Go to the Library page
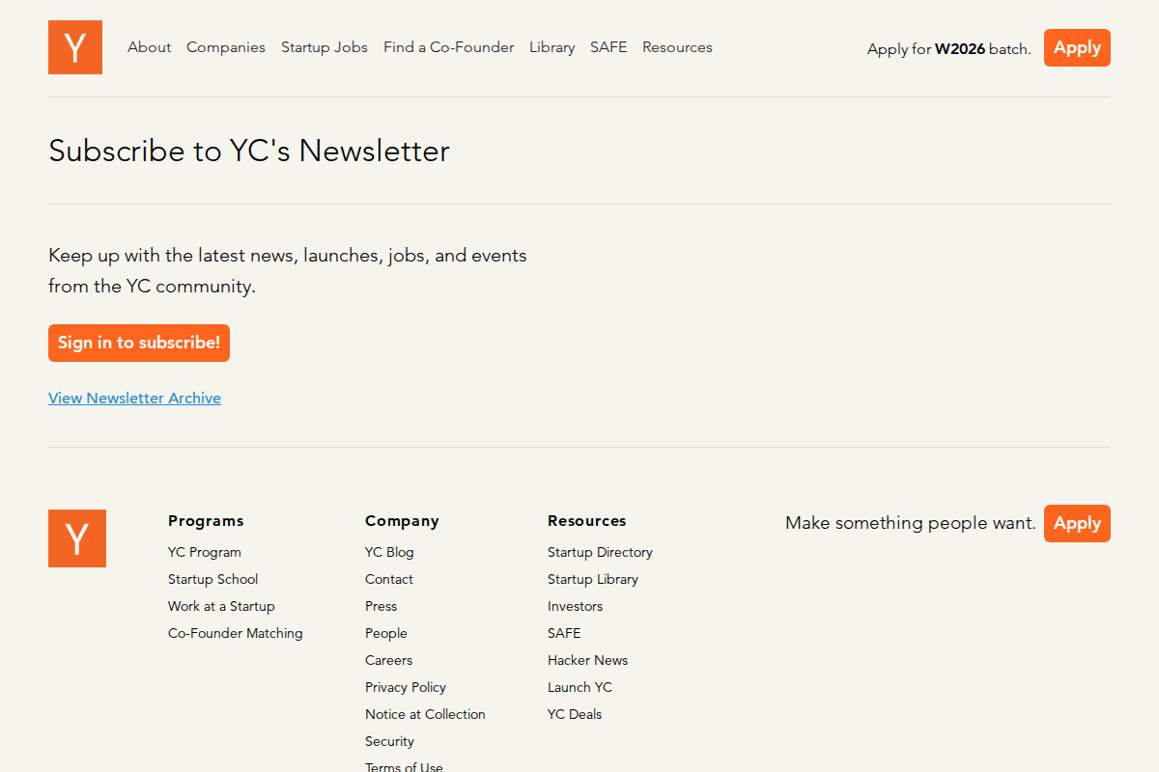The image size is (1159, 772). (x=551, y=46)
